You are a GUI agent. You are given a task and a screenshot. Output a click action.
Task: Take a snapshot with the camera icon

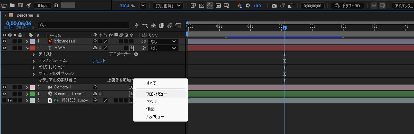pos(274,6)
